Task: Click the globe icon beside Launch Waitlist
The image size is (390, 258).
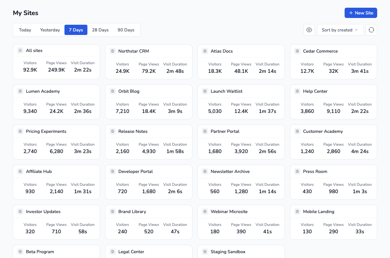Action: (x=205, y=91)
